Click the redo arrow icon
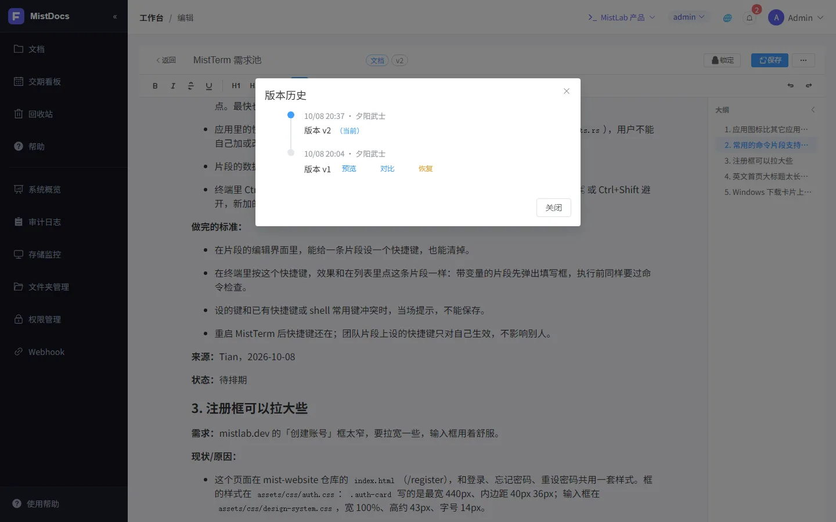Screen dimensions: 836x522 tap(809, 86)
